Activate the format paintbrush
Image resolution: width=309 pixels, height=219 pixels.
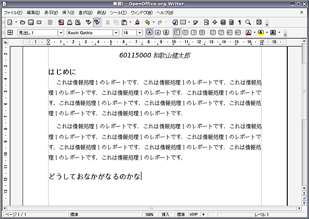coord(137,22)
